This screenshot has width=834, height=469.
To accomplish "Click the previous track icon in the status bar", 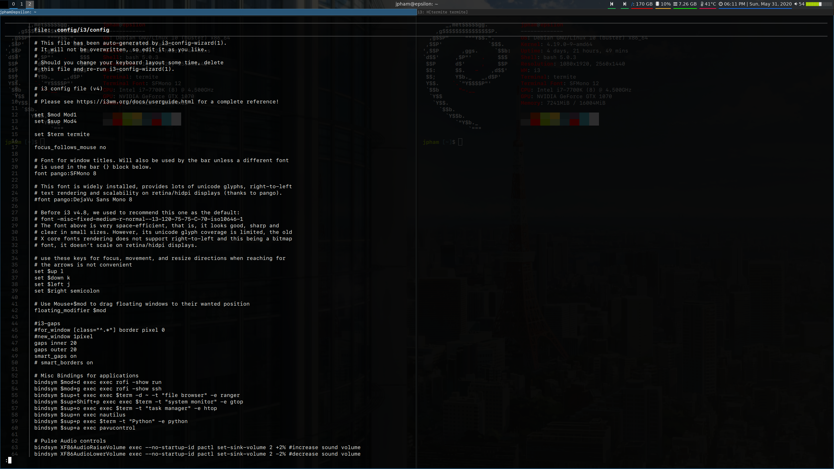I will pos(612,4).
